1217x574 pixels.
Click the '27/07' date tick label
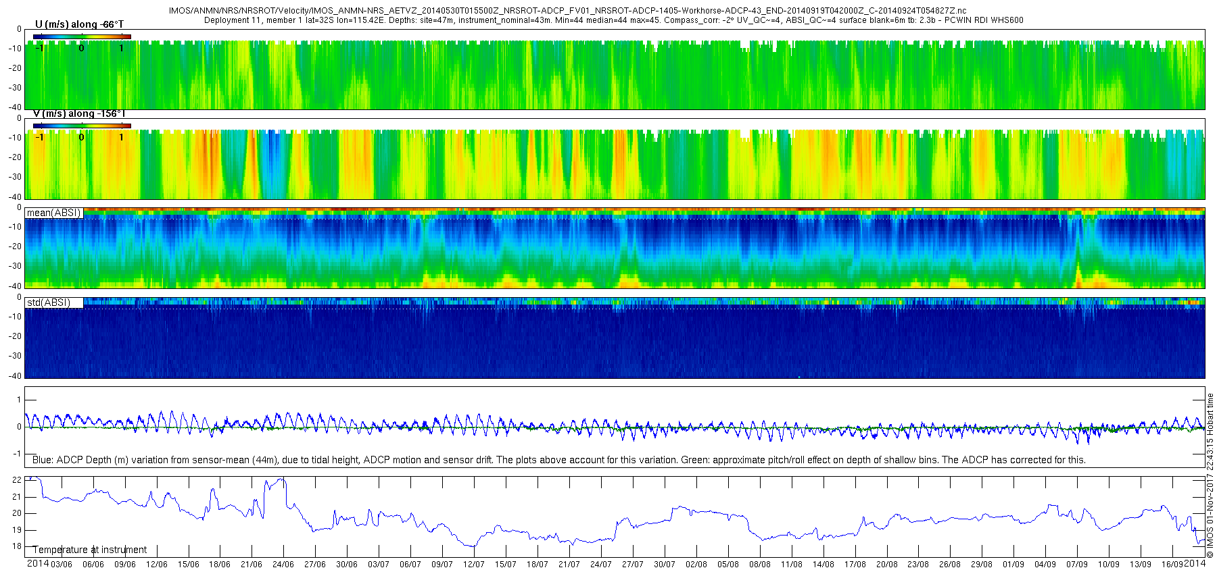[633, 565]
